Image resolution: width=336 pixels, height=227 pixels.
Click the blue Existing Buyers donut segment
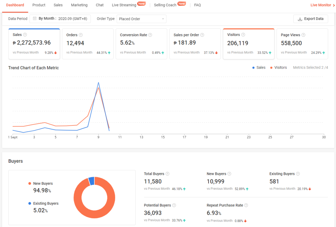coord(91,181)
